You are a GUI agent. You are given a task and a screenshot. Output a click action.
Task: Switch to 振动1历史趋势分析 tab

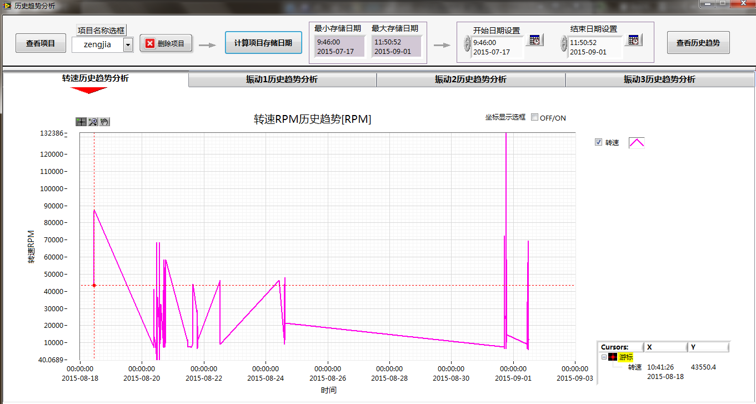point(282,79)
